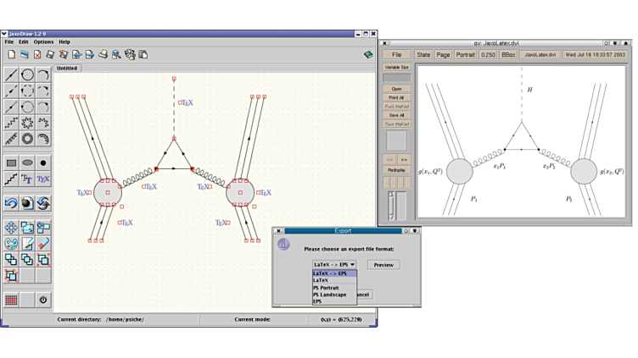
Task: Click the next page >> button
Action: coord(403,159)
